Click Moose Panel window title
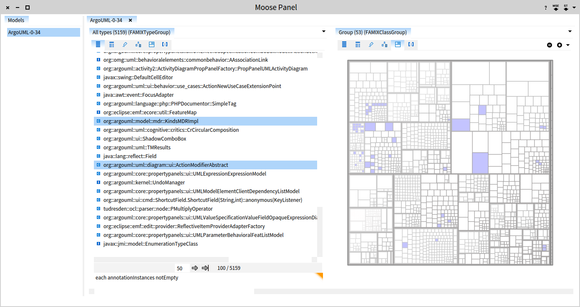Screen dimensions: 580x307 [x=276, y=8]
